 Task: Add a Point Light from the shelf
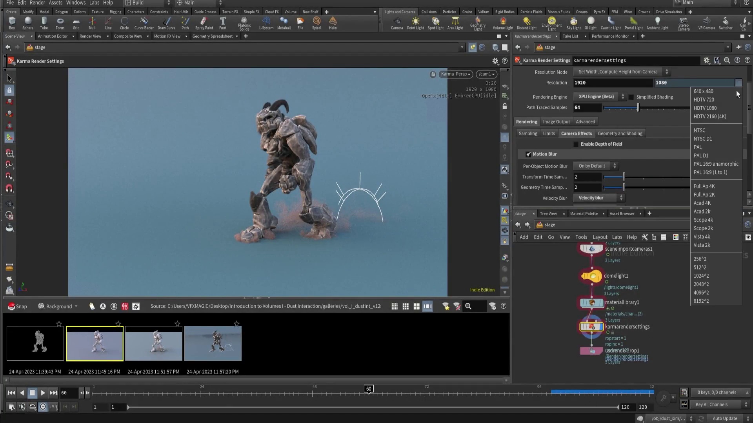415,23
